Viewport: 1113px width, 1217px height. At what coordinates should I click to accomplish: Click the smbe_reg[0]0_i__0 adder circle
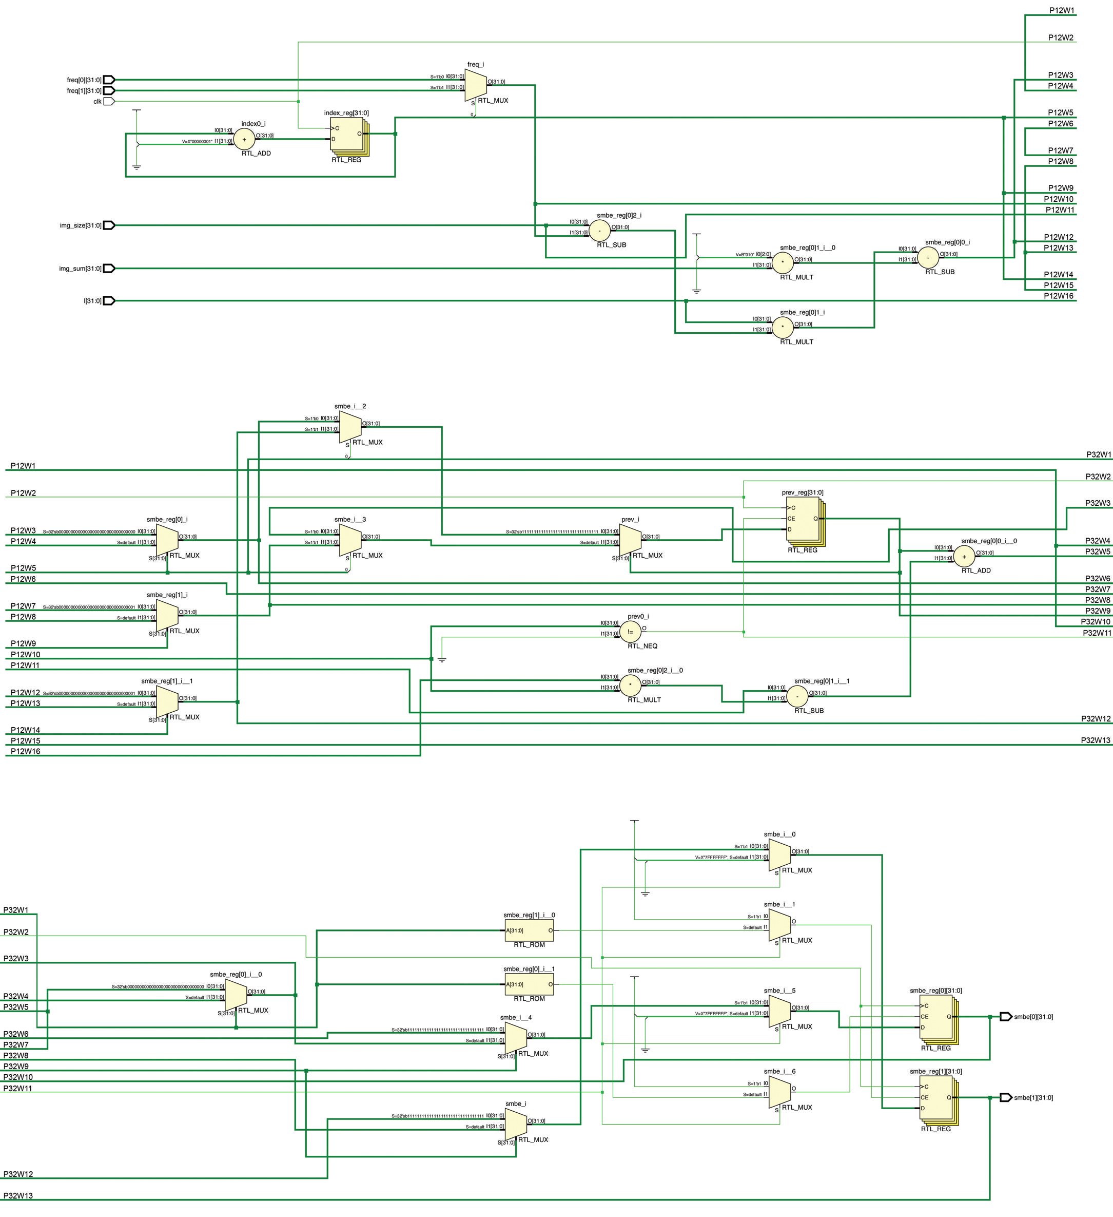tap(964, 557)
